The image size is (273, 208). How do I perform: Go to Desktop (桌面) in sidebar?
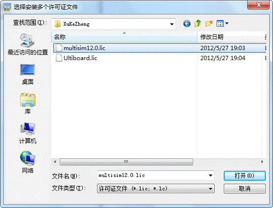click(x=28, y=74)
